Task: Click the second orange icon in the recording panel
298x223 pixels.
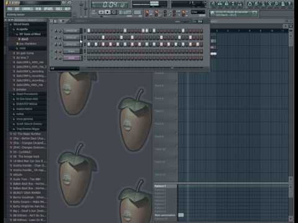Action: click(156, 13)
